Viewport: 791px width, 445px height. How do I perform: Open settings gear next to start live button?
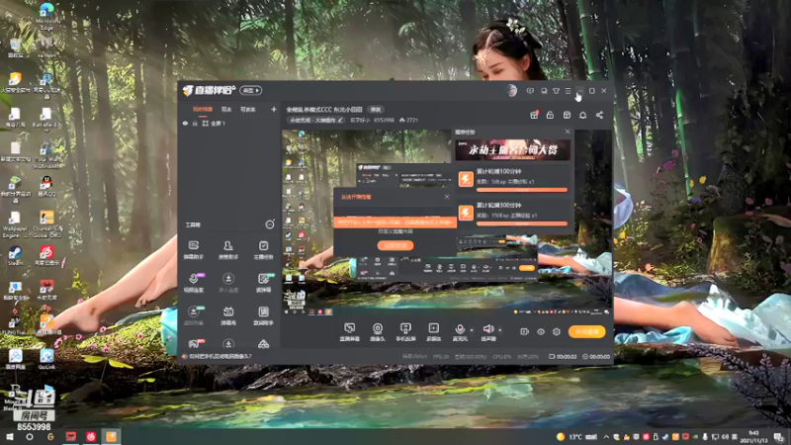(557, 331)
